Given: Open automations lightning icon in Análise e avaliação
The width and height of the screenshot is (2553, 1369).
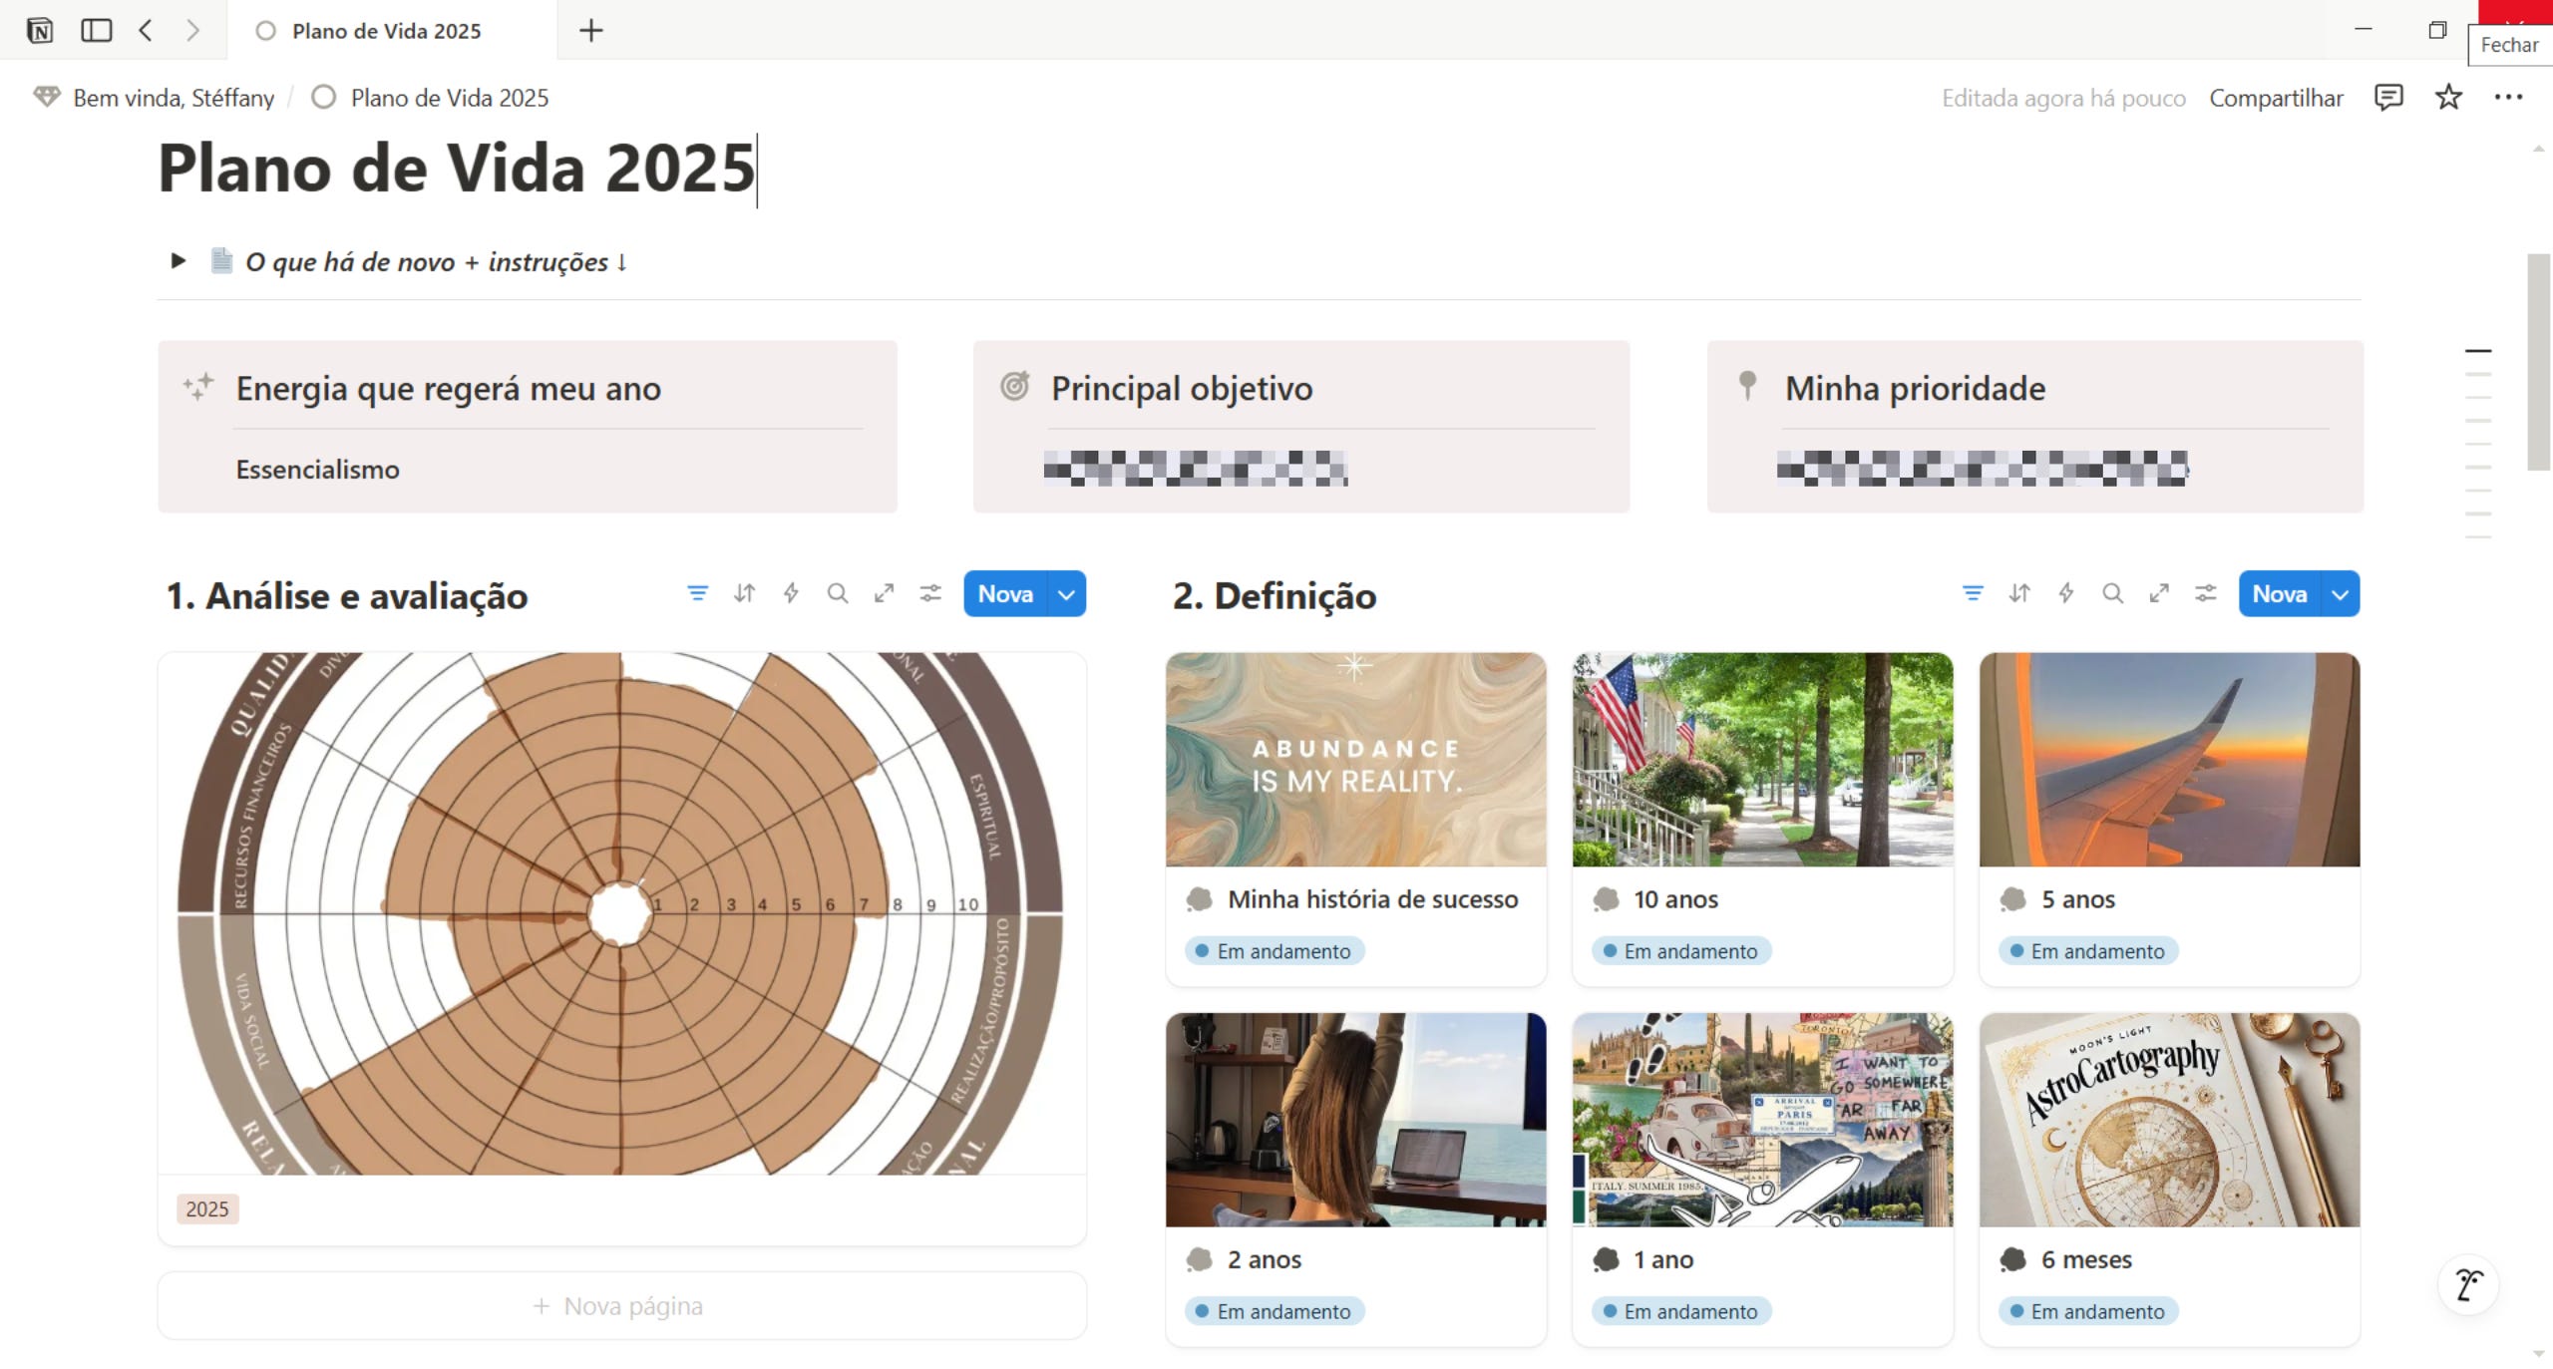Looking at the screenshot, I should point(791,593).
